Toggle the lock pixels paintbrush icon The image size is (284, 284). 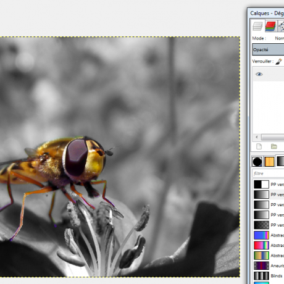tap(279, 61)
